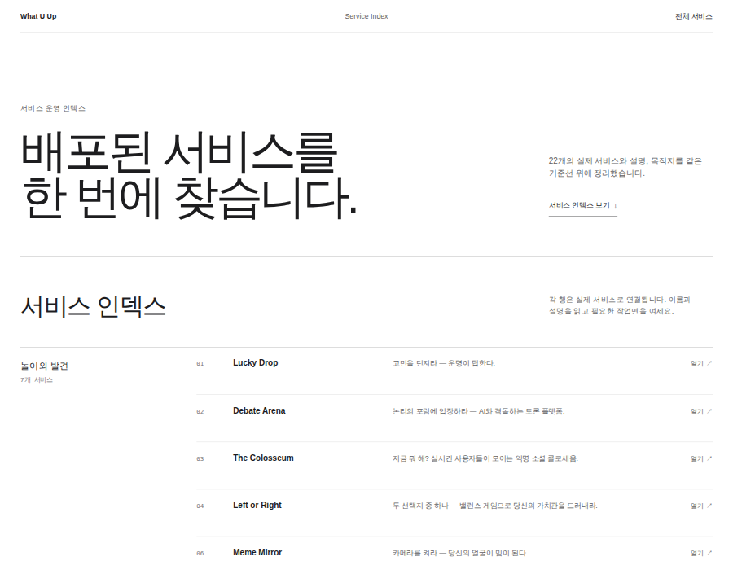Click row number 03
This screenshot has width=733, height=570.
click(x=200, y=459)
